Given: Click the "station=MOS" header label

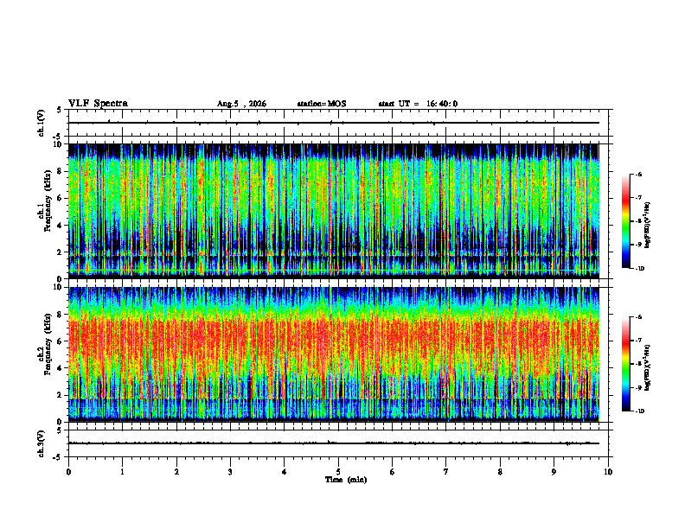Looking at the screenshot, I should (x=322, y=104).
